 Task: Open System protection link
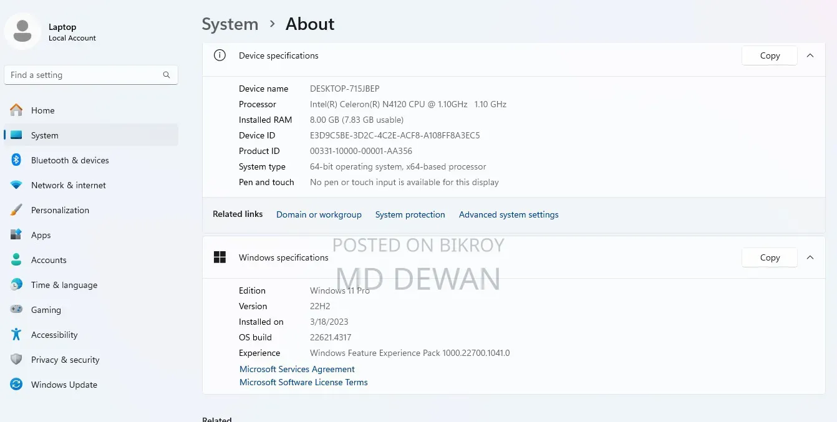pos(410,214)
